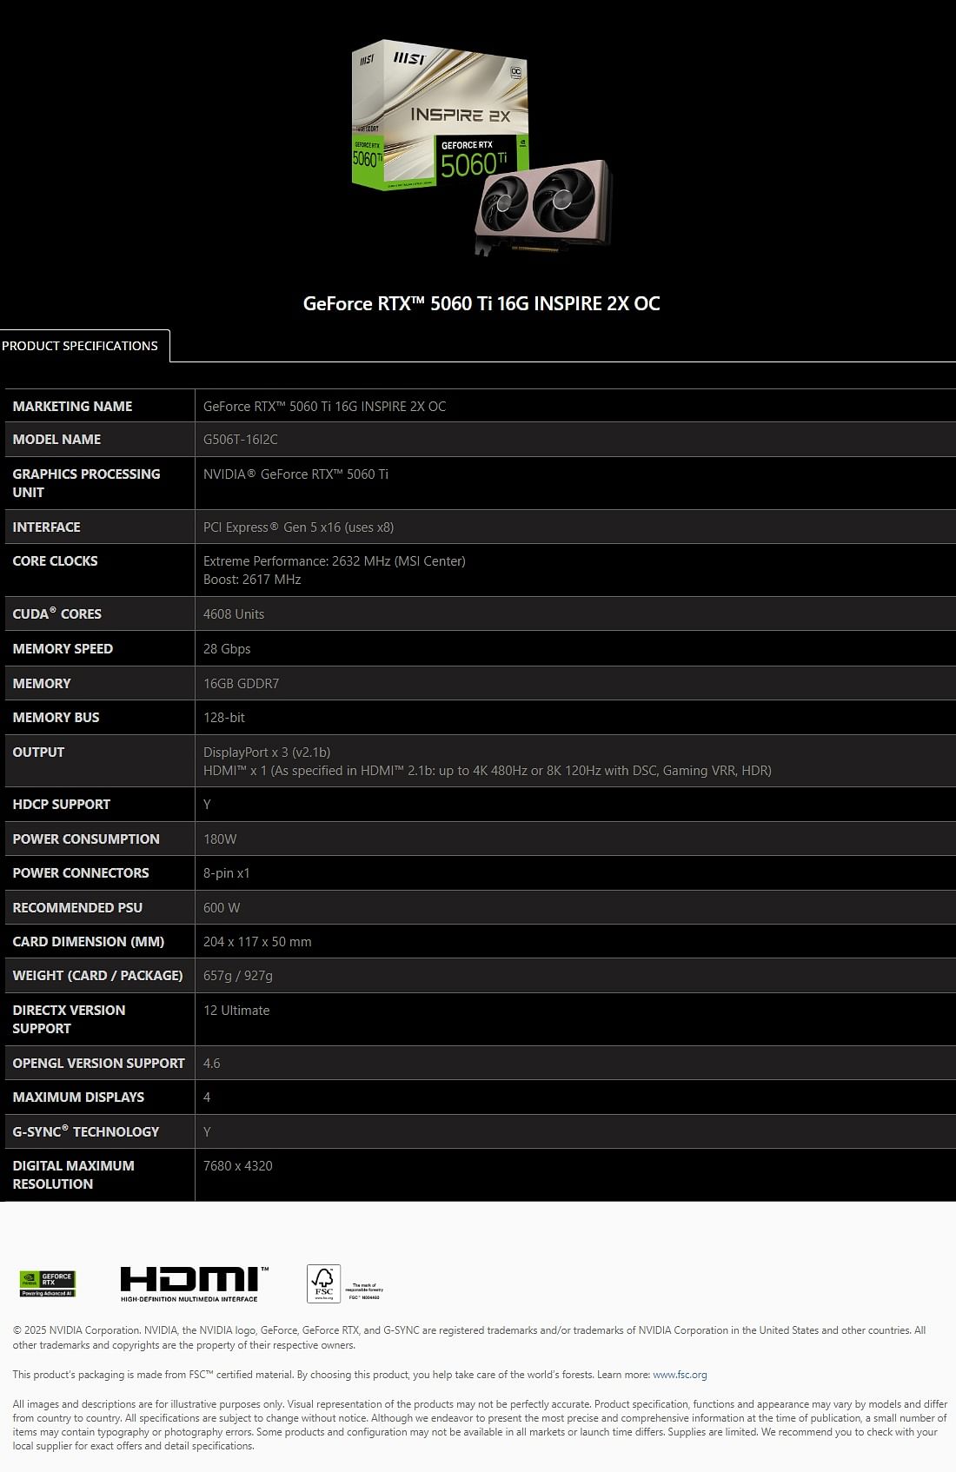
Task: Select 'Extreme Performance: 2632 MHz' line
Action: pos(335,561)
